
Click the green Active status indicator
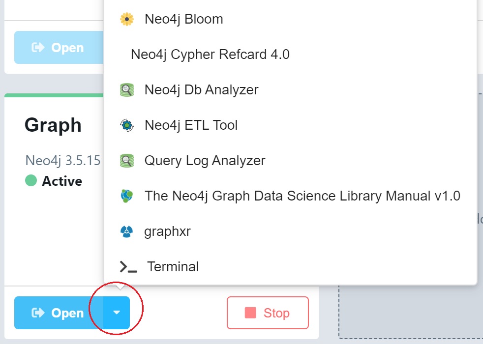point(31,181)
